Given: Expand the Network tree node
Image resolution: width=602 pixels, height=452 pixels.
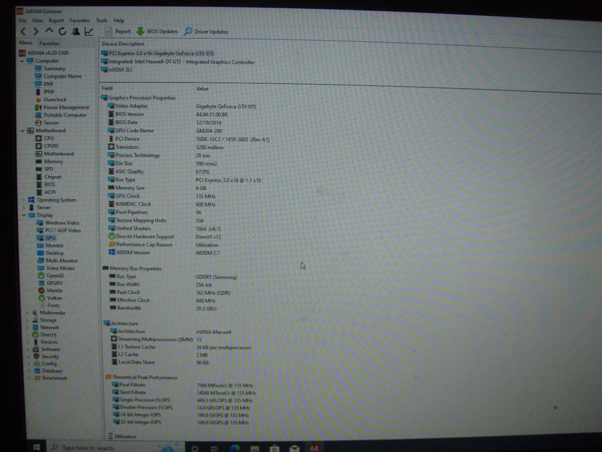Looking at the screenshot, I should pyautogui.click(x=28, y=327).
